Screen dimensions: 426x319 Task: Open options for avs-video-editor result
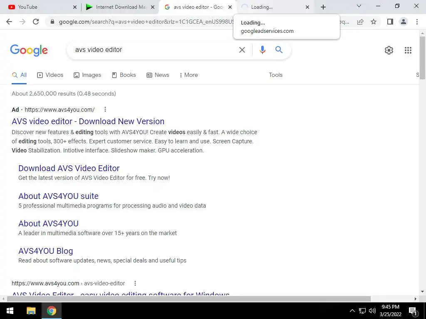(x=135, y=283)
